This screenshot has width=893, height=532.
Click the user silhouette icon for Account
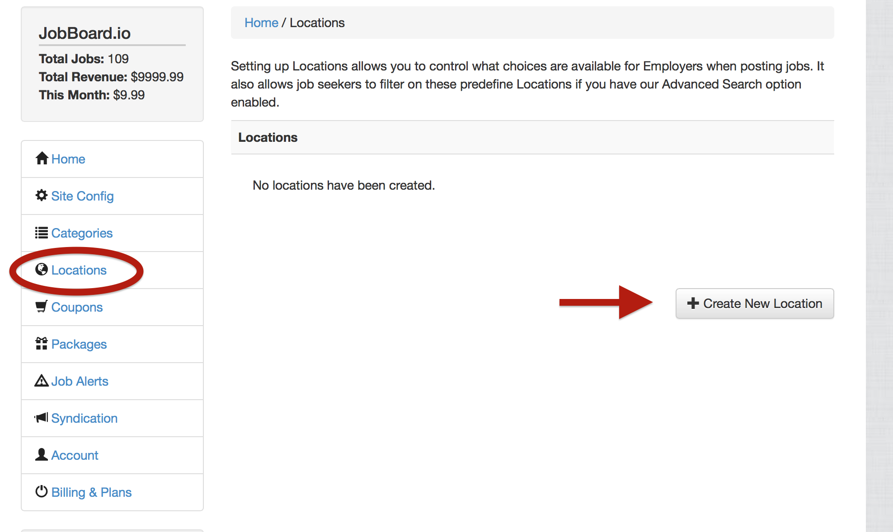(x=42, y=455)
